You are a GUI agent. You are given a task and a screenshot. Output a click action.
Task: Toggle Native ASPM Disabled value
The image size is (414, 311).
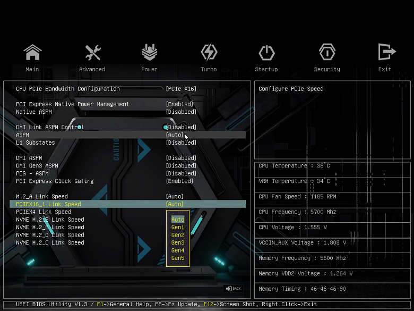click(x=181, y=112)
